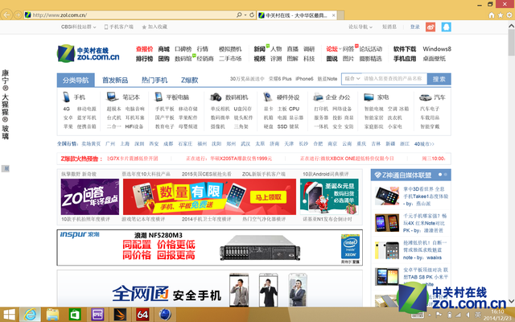Open the ZOL问答 年终盘点 banner thumbnail
The image size is (515, 322).
coord(90,196)
